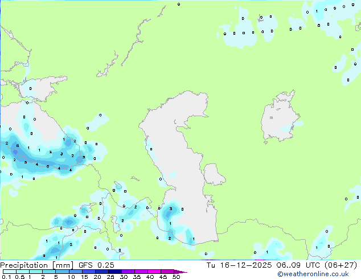Viewport: 361px width, 279px height.
Task: Click the legend label "40"
Action: click(150, 277)
